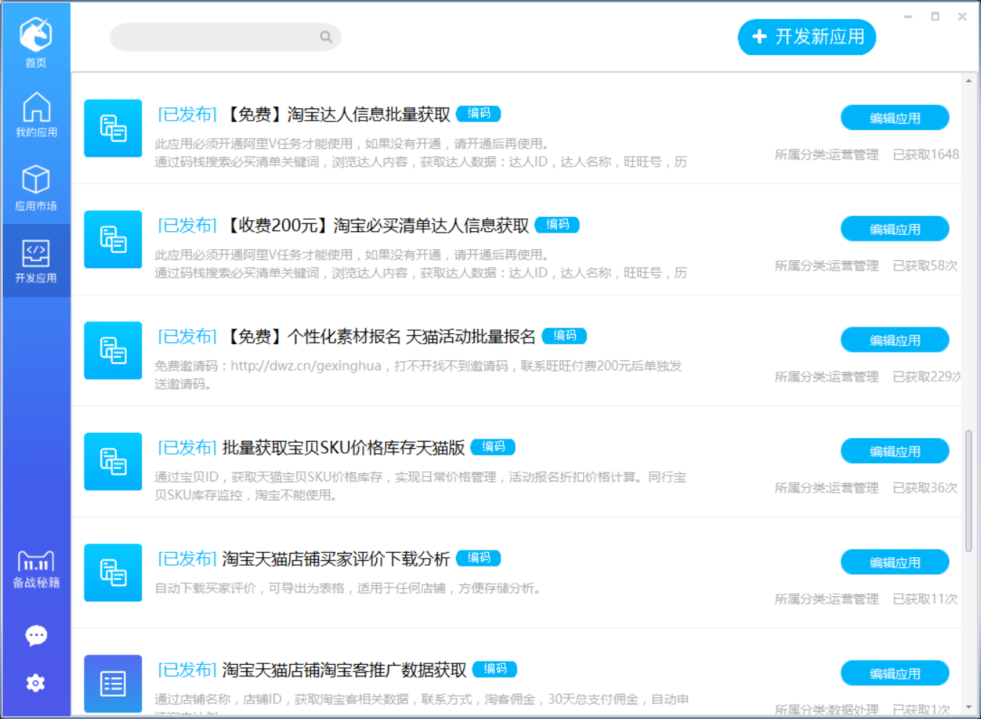Click description 自动下载买家评价，可导出为表格

pyautogui.click(x=348, y=588)
